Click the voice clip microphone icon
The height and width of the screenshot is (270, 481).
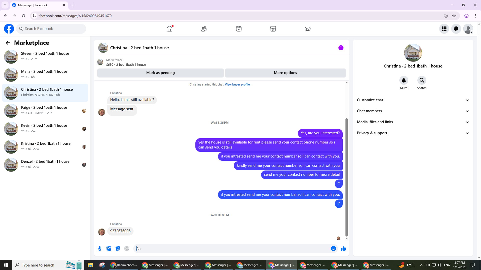pos(100,248)
